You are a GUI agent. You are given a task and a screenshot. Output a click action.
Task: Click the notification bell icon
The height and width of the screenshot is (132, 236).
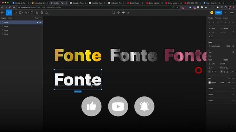click(x=144, y=106)
